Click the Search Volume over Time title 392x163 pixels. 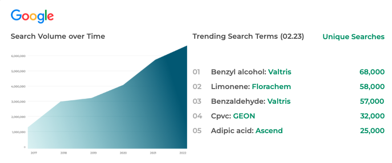click(x=58, y=37)
